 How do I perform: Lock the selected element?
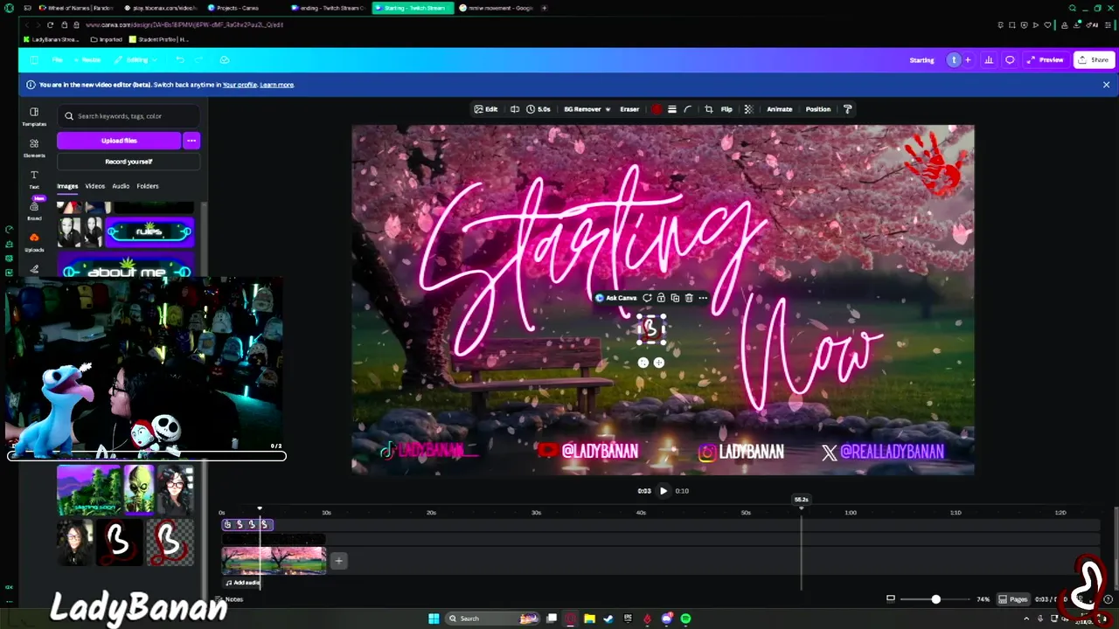pos(661,298)
